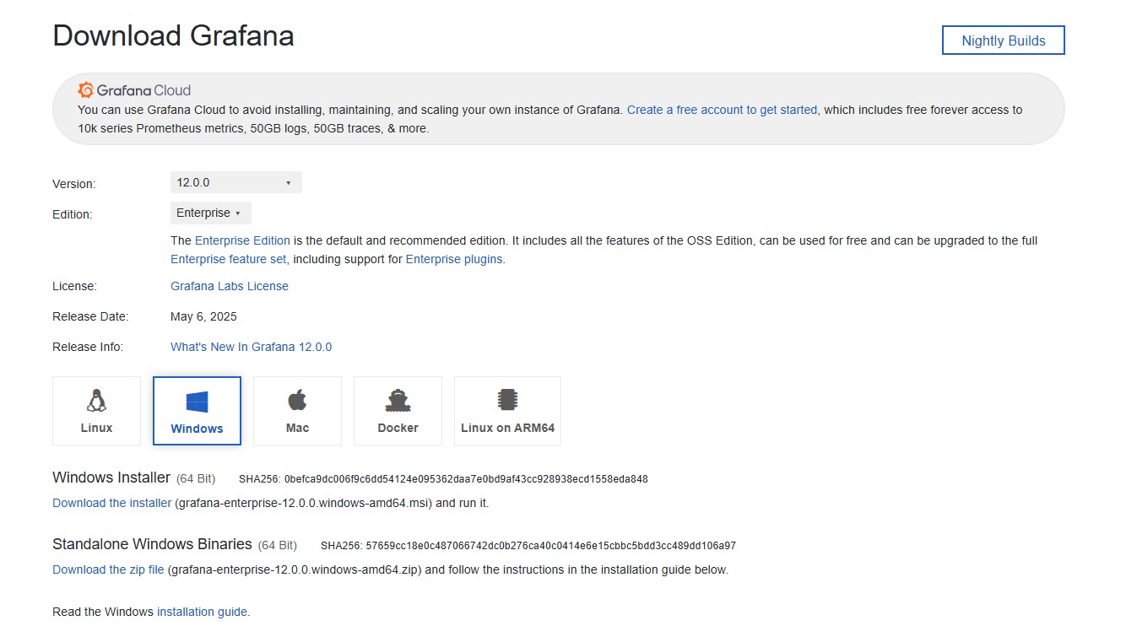Switch to the Linux tab label
Image resolution: width=1137 pixels, height=626 pixels.
click(96, 428)
